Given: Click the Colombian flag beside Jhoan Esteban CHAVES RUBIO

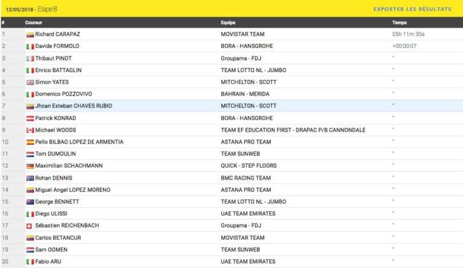Looking at the screenshot, I should pyautogui.click(x=30, y=106).
